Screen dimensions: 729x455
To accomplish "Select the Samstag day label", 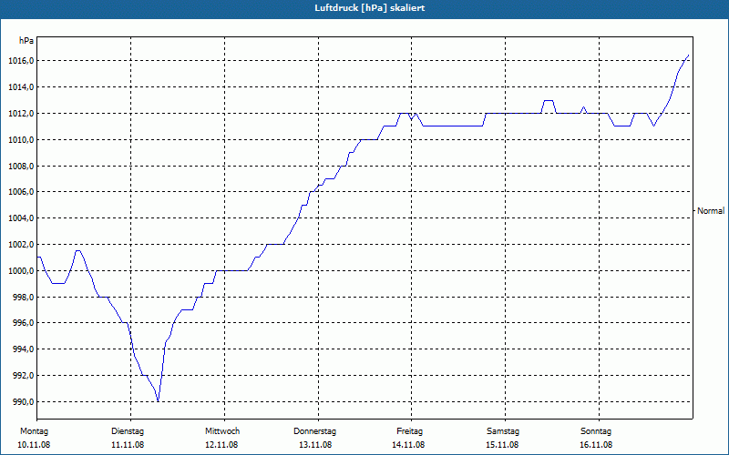I will tap(503, 431).
